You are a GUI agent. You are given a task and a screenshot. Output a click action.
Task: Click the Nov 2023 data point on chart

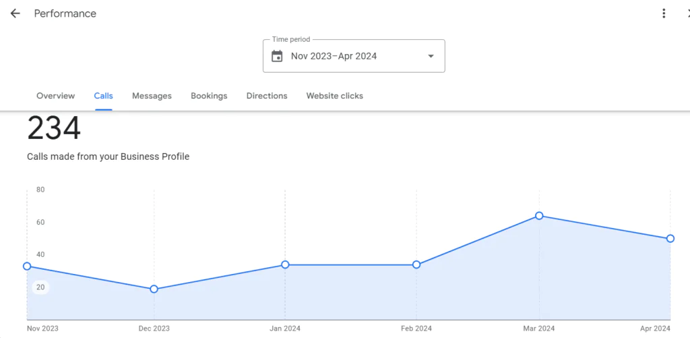27,266
